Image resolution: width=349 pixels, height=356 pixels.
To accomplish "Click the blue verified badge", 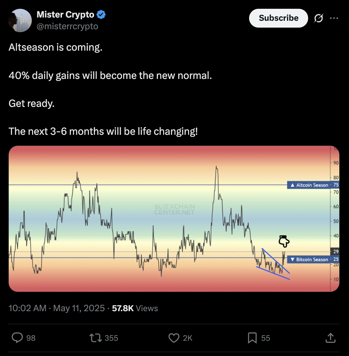I will (101, 15).
